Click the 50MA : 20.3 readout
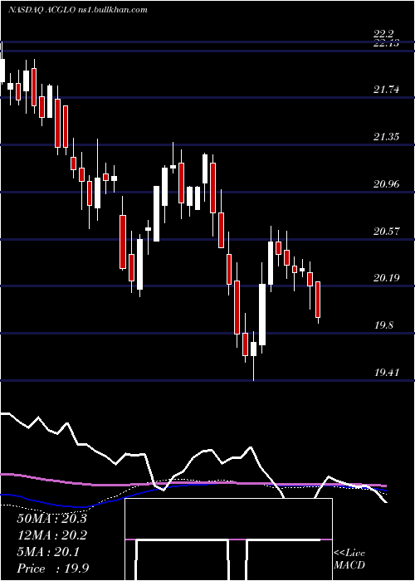This screenshot has width=415, height=581. click(x=51, y=519)
